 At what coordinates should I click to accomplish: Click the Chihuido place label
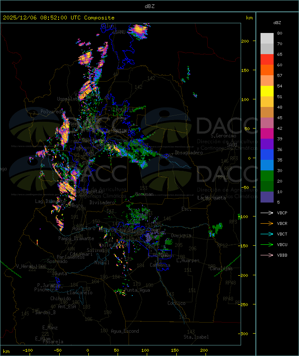pyautogui.click(x=60, y=298)
